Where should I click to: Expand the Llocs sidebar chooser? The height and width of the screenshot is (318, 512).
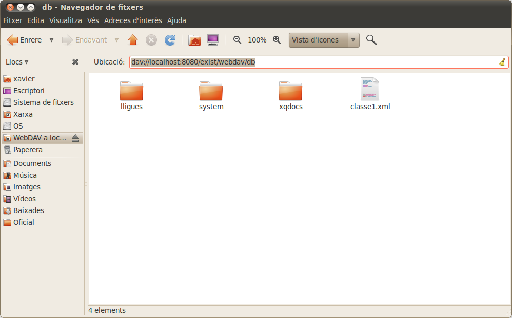click(17, 62)
